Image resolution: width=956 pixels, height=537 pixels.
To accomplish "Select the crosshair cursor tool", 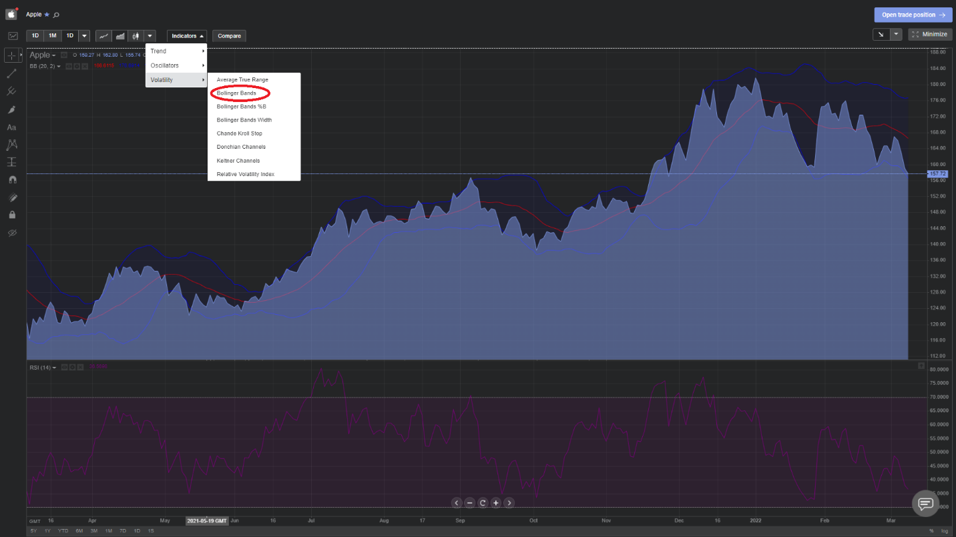I will coord(11,55).
